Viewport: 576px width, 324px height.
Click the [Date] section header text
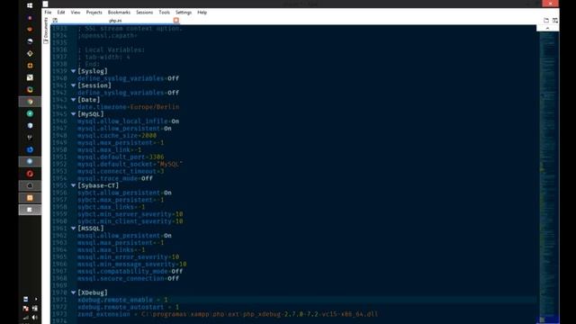pos(89,100)
